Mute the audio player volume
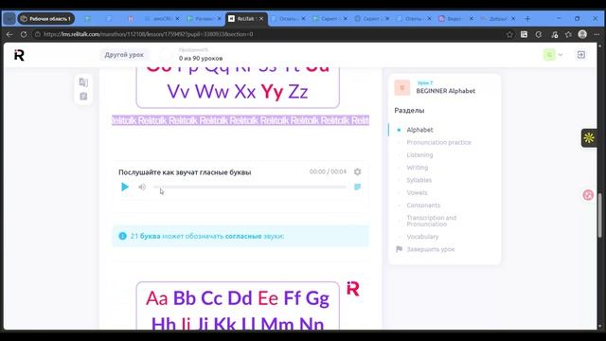The width and height of the screenshot is (606, 341). coord(142,188)
